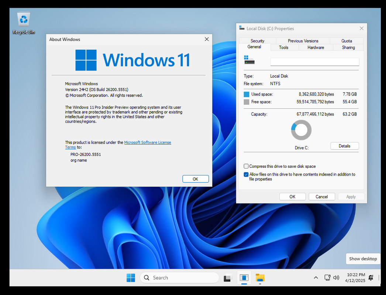Uncheck Allow files to be indexed checkbox

pyautogui.click(x=246, y=174)
